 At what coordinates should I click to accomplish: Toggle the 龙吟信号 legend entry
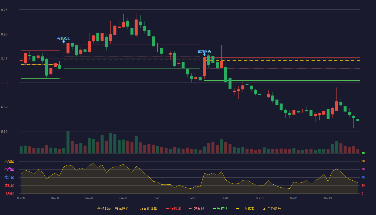(272, 209)
